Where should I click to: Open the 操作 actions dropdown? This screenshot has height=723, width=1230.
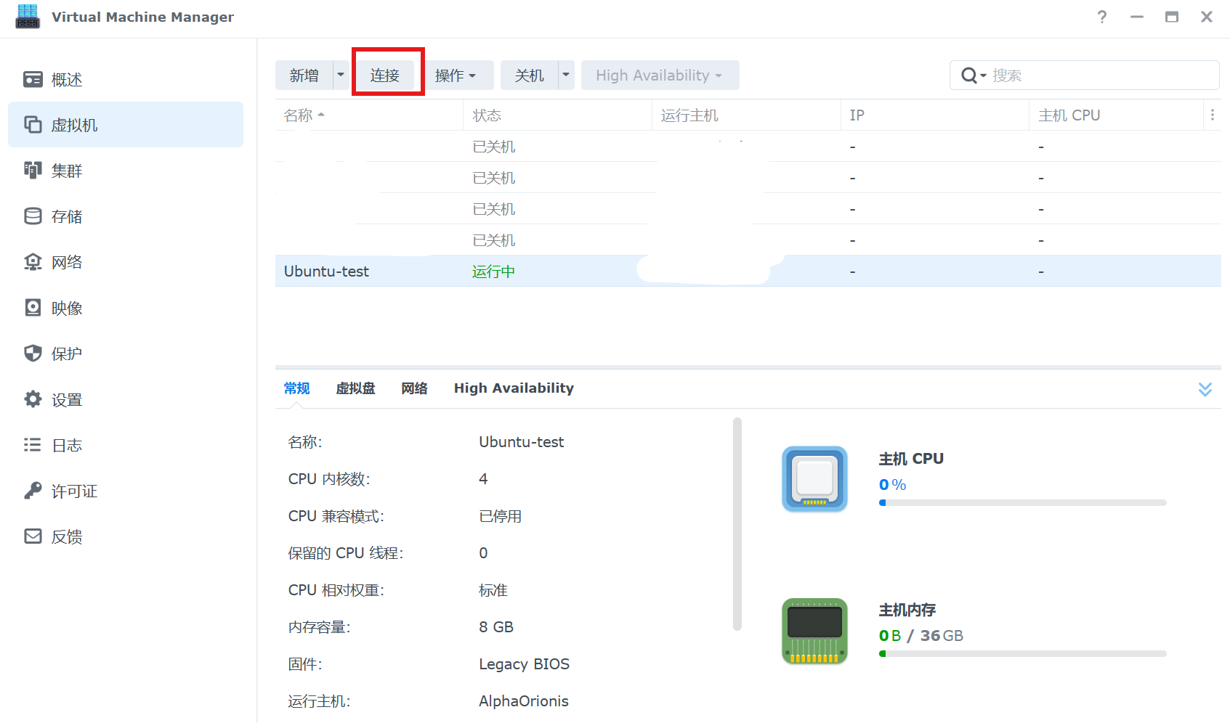click(x=455, y=75)
